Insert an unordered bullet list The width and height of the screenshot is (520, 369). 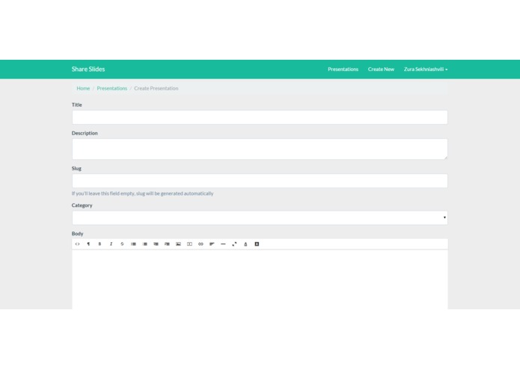click(133, 244)
